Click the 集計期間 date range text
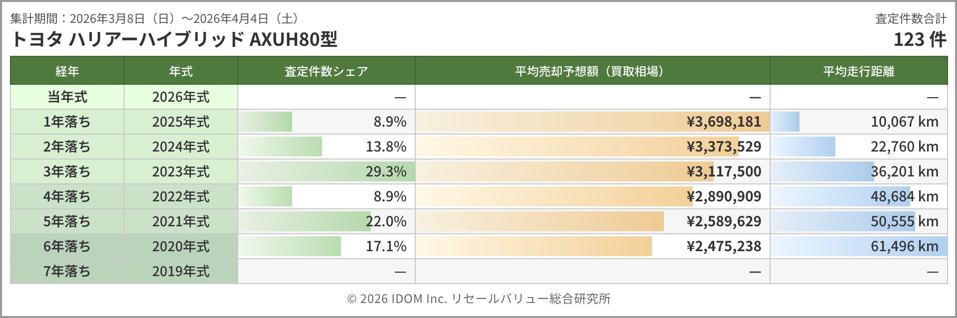Screen dimensions: 957x318 (155, 18)
